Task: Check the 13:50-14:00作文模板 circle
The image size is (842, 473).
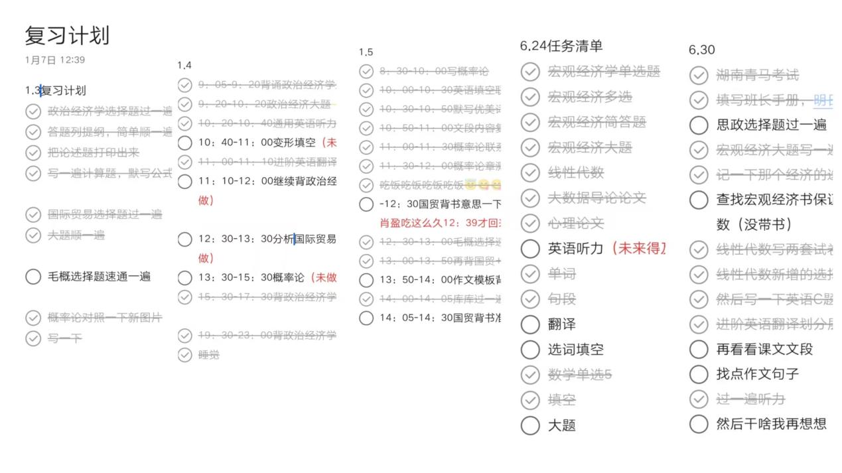Action: [x=366, y=280]
